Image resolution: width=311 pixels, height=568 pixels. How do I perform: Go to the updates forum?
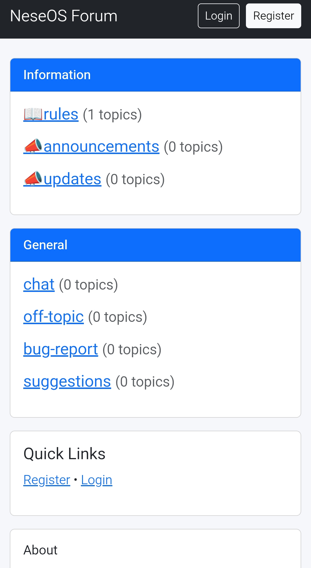click(x=73, y=179)
